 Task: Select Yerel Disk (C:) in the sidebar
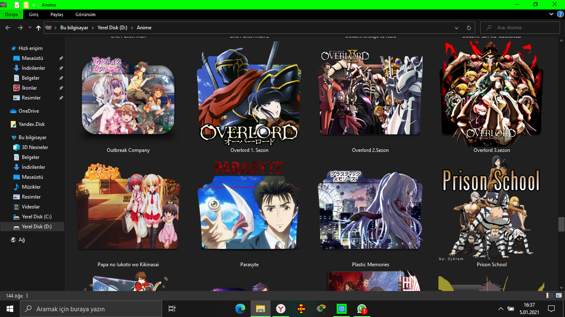coord(36,217)
